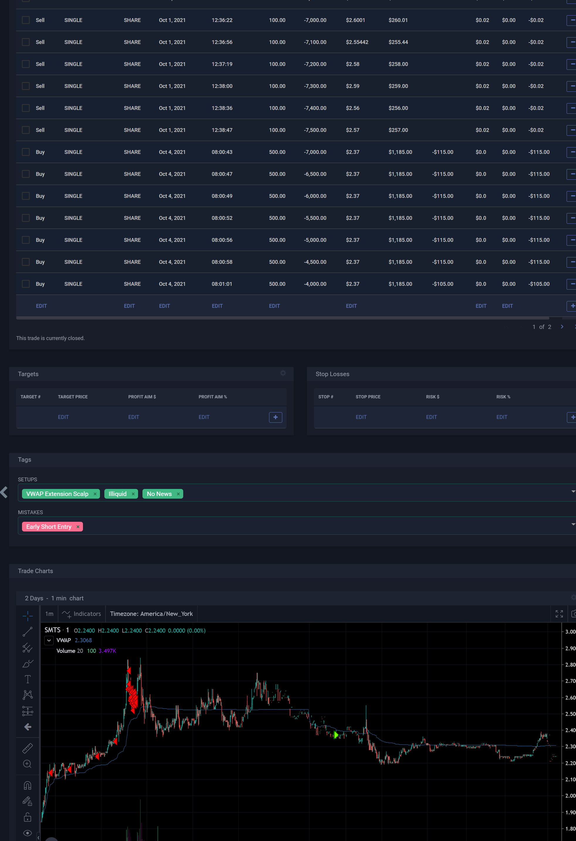Check the 08:00:43 Buy row checkbox
Screen dimensions: 576x841
pyautogui.click(x=26, y=152)
